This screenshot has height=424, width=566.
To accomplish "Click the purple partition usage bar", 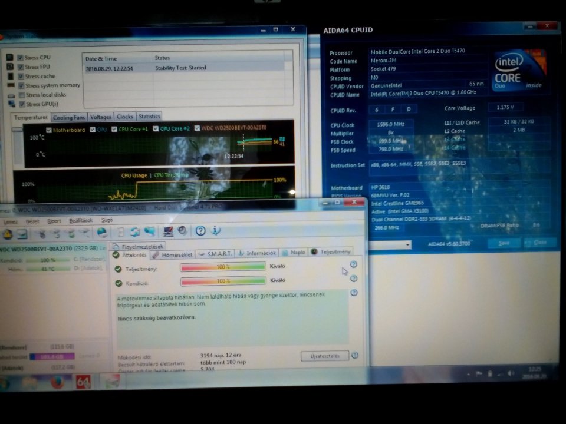I will pos(52,357).
